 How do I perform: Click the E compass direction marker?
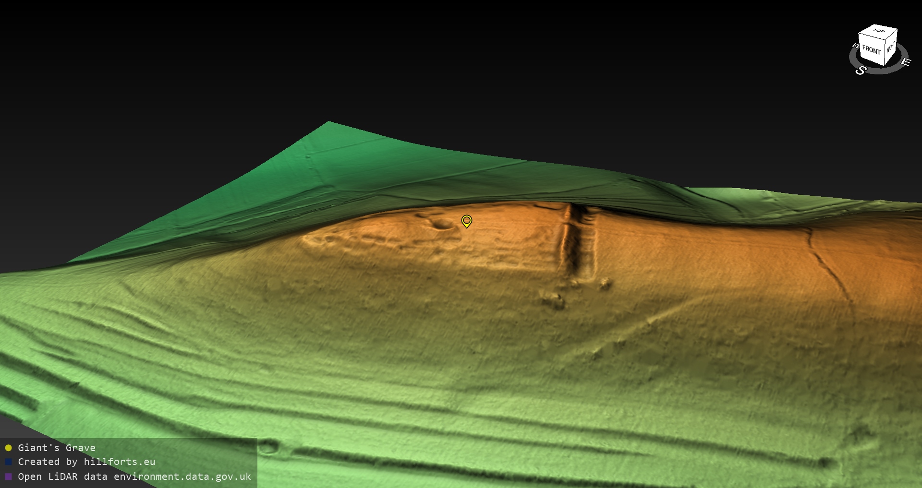pos(905,62)
